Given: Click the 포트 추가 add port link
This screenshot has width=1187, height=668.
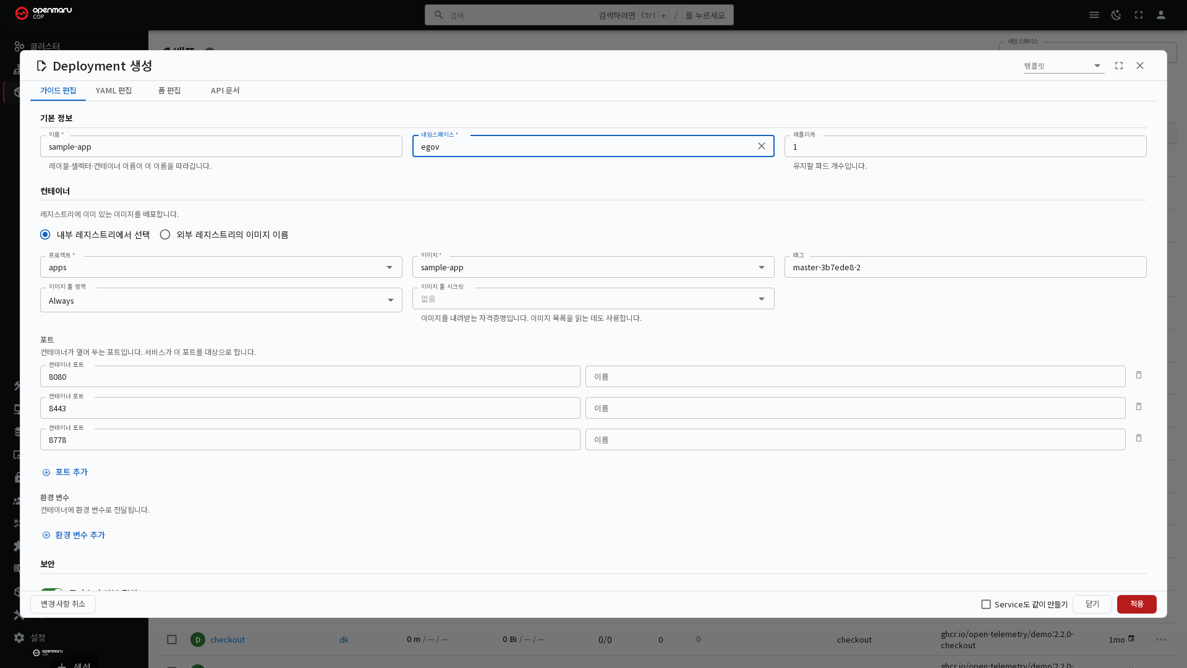Looking at the screenshot, I should [65, 472].
